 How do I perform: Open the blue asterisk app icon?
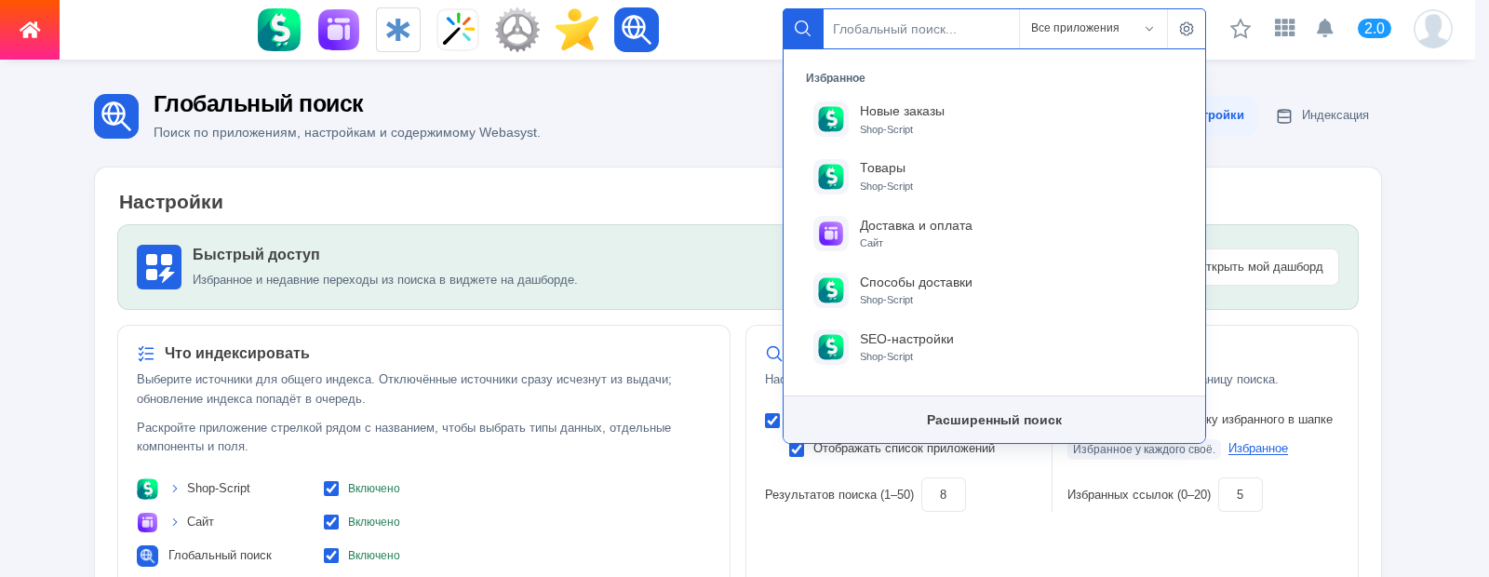click(x=398, y=30)
